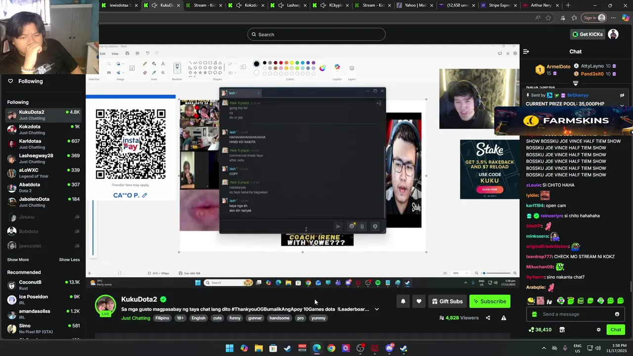Viewport: 633px width, 356px height.
Task: Click the English stream tag
Action: point(198,318)
